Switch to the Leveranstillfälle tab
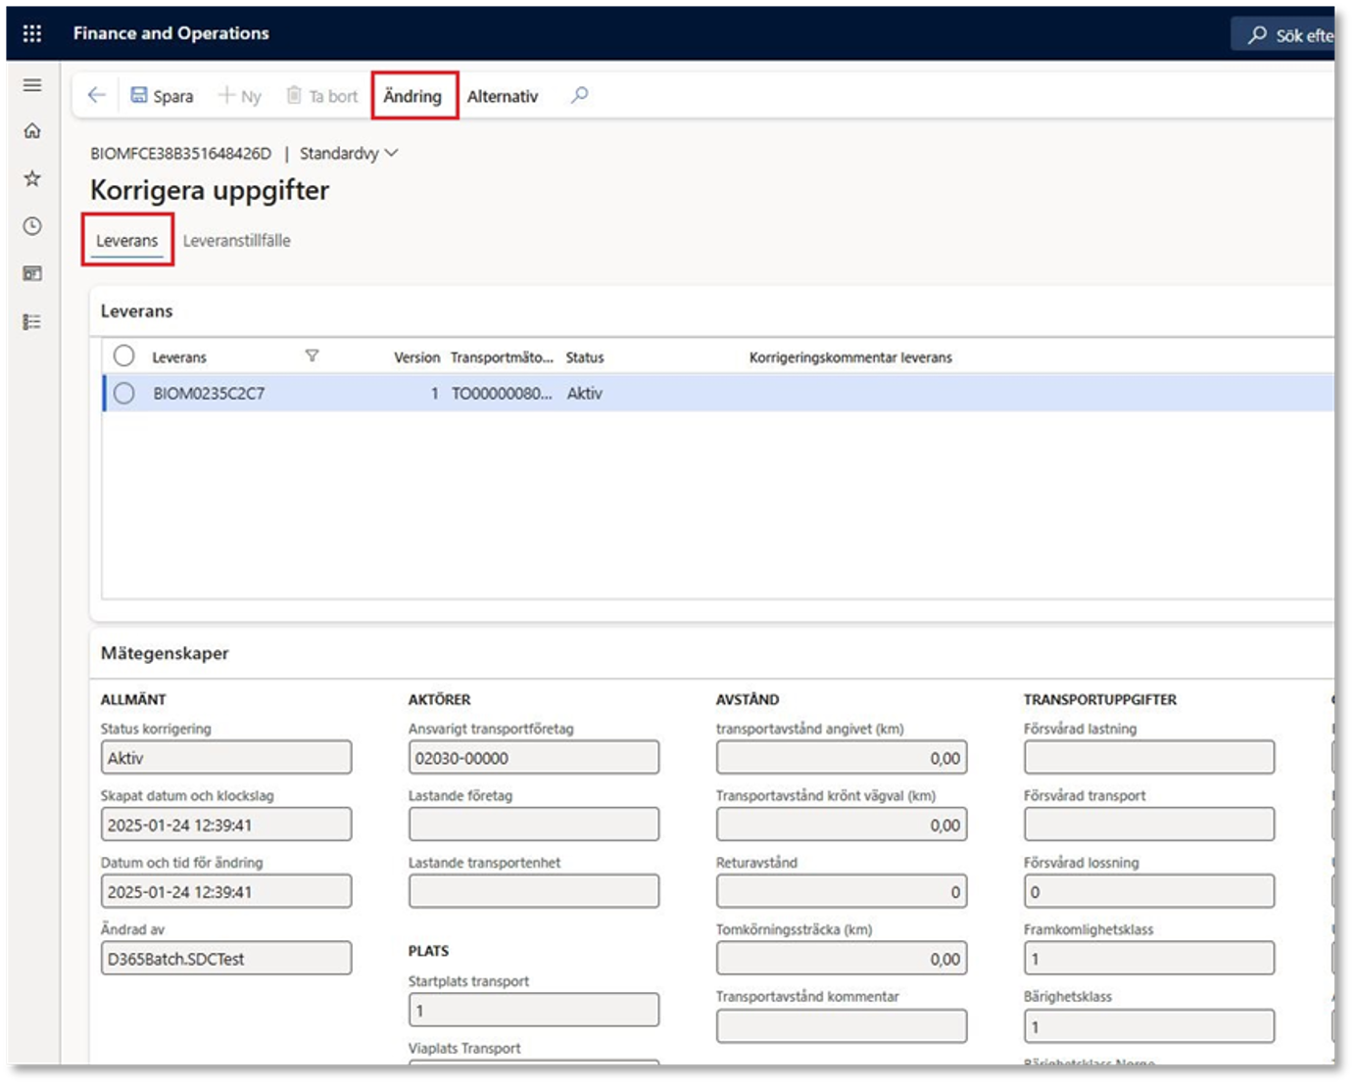The height and width of the screenshot is (1087, 1357). point(237,240)
